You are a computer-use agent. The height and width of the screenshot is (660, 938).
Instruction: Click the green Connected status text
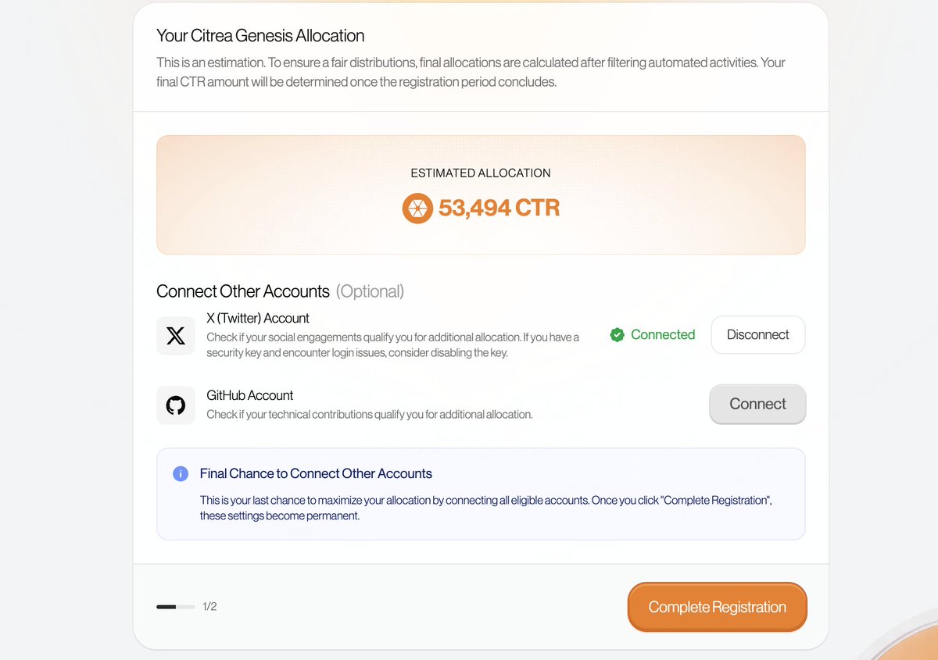click(x=663, y=334)
